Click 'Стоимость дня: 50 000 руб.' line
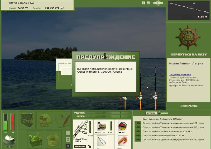The image size is (211, 149). [184, 80]
